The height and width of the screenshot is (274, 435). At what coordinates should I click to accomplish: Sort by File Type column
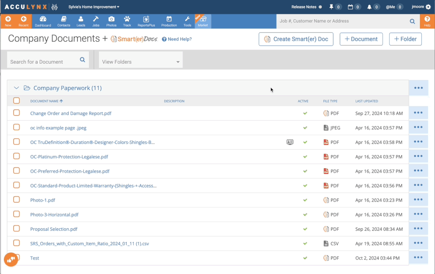[330, 101]
